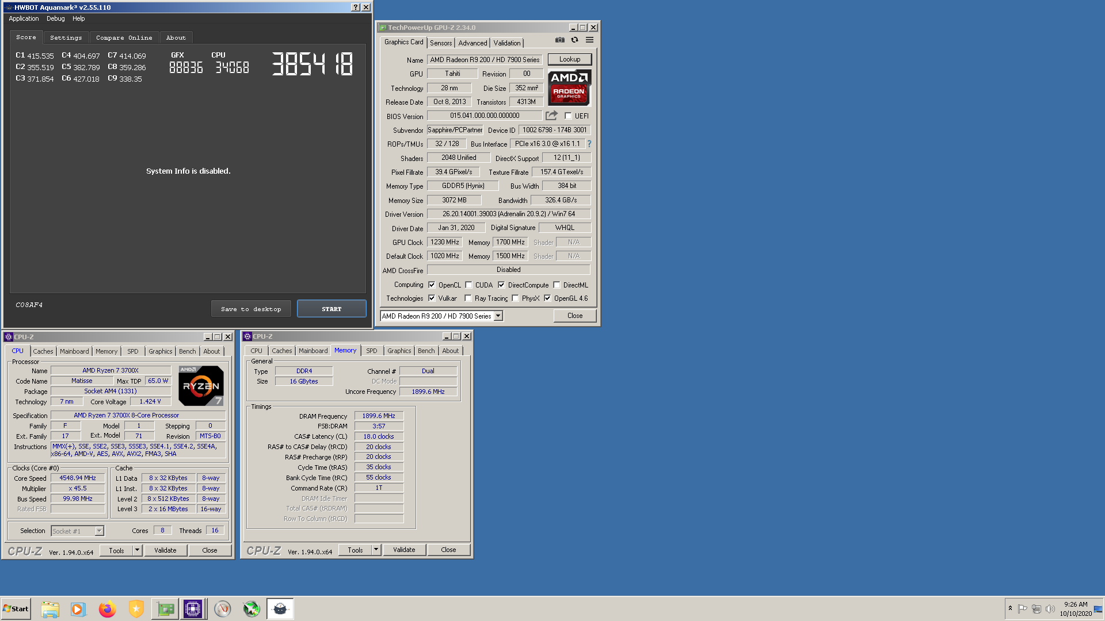1105x621 pixels.
Task: Open the Advanced tab in GPU-Z
Action: click(473, 43)
